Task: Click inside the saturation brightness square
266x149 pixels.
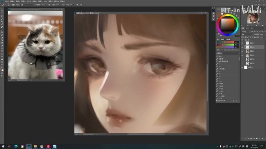Action: pyautogui.click(x=227, y=25)
